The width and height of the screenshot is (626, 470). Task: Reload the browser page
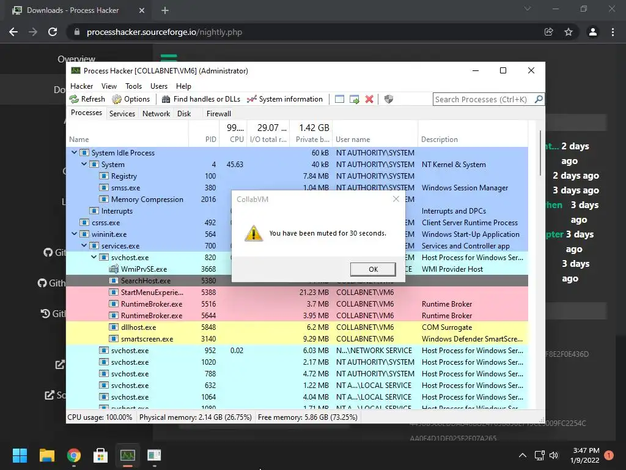click(53, 32)
